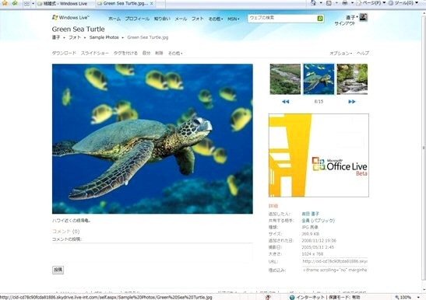
Task: Click the Feeds icon in command bar
Action: 329,3
